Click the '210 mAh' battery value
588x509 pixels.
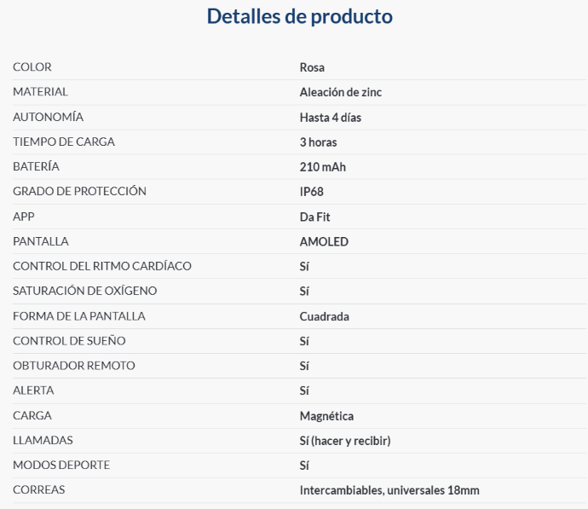point(323,167)
